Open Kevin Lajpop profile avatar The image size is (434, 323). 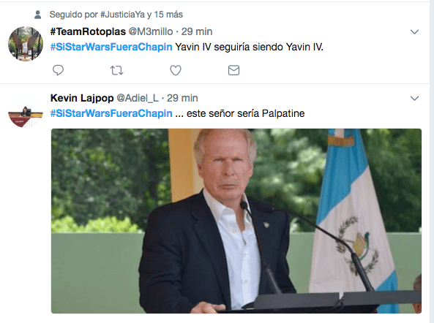26,110
